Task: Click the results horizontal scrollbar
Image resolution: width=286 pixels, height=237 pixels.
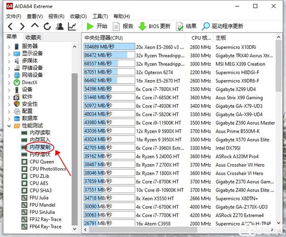Action: [143, 230]
